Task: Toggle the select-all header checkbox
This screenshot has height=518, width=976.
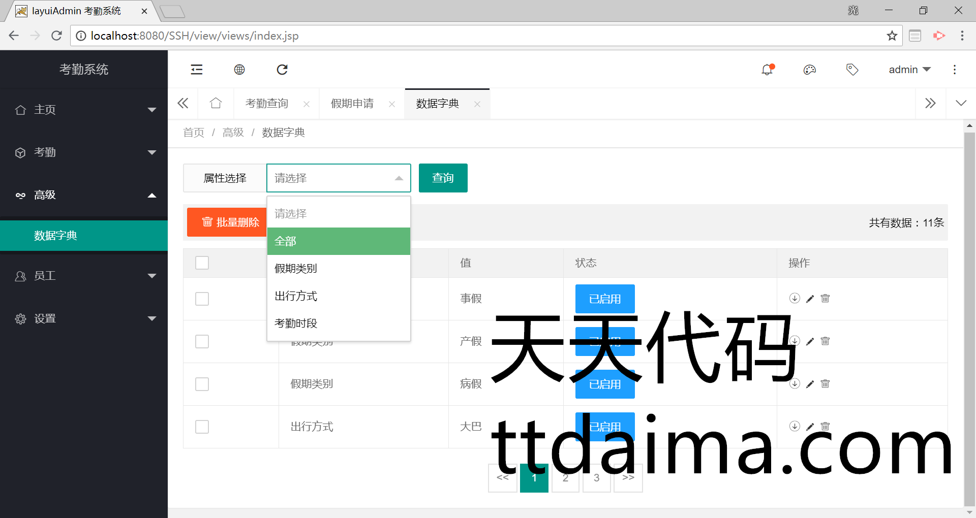Action: (202, 263)
